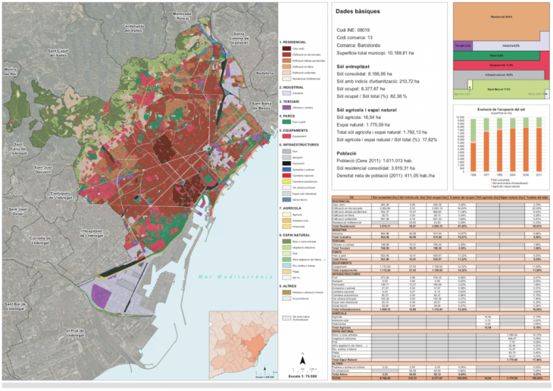
Task: Click the purple 'Oficines o comerç' legend swatch
Action: [x=286, y=106]
